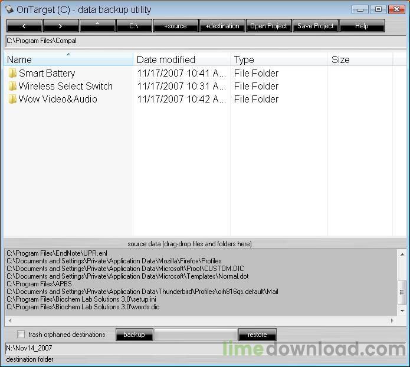Click the path field showing C:\Program Files\Compal
Viewport: 410px width, 367px height.
205,41
